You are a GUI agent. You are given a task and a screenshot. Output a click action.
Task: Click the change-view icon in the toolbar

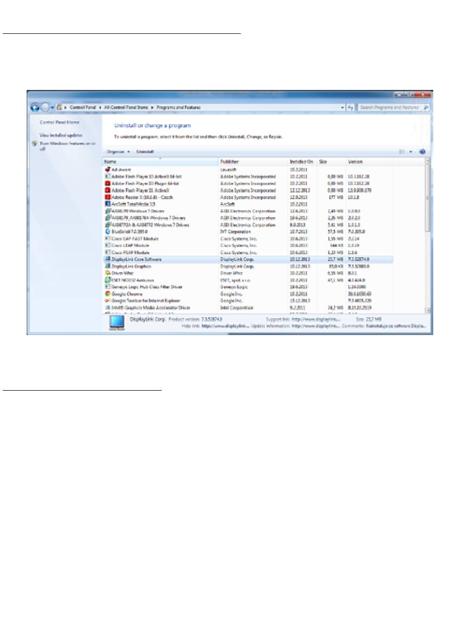tap(401, 151)
